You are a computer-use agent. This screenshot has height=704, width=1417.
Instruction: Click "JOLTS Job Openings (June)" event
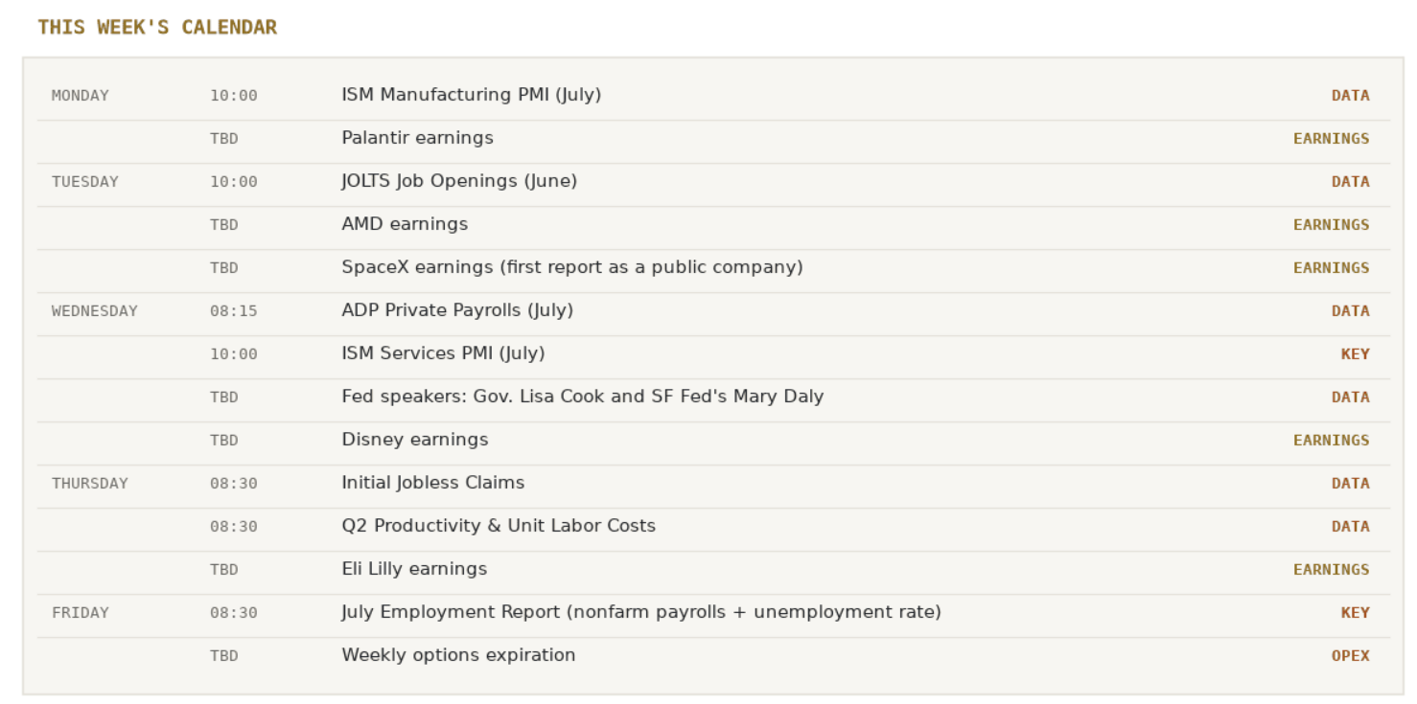460,181
